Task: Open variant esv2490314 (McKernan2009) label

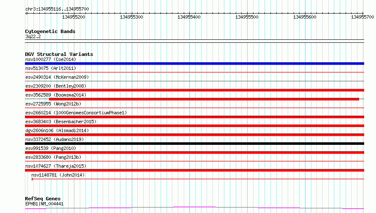Action: point(57,77)
